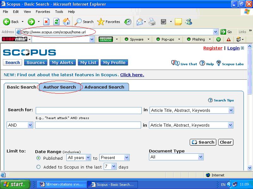
Task: Open the All years dropdown
Action: [x=88, y=157]
